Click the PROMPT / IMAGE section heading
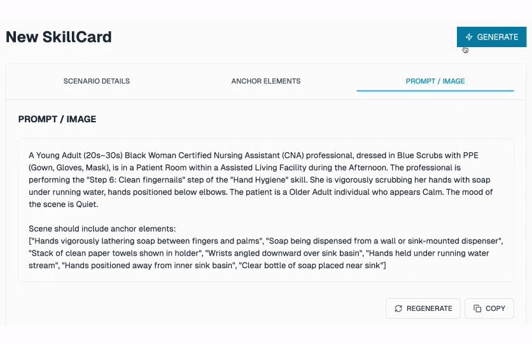This screenshot has width=532, height=344. coord(57,119)
